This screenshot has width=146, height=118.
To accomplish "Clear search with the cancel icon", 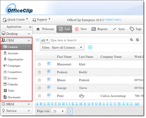I will tap(137, 40).
